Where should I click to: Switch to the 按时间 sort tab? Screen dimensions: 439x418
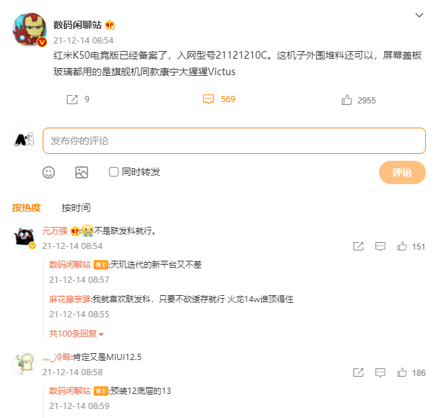pyautogui.click(x=76, y=208)
